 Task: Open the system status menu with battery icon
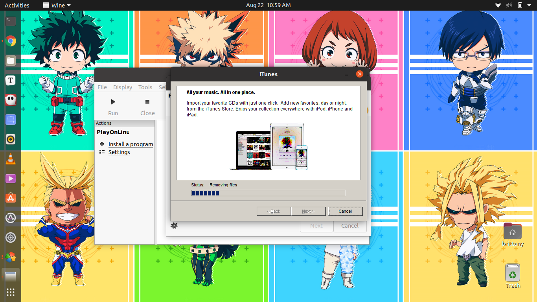pyautogui.click(x=520, y=6)
